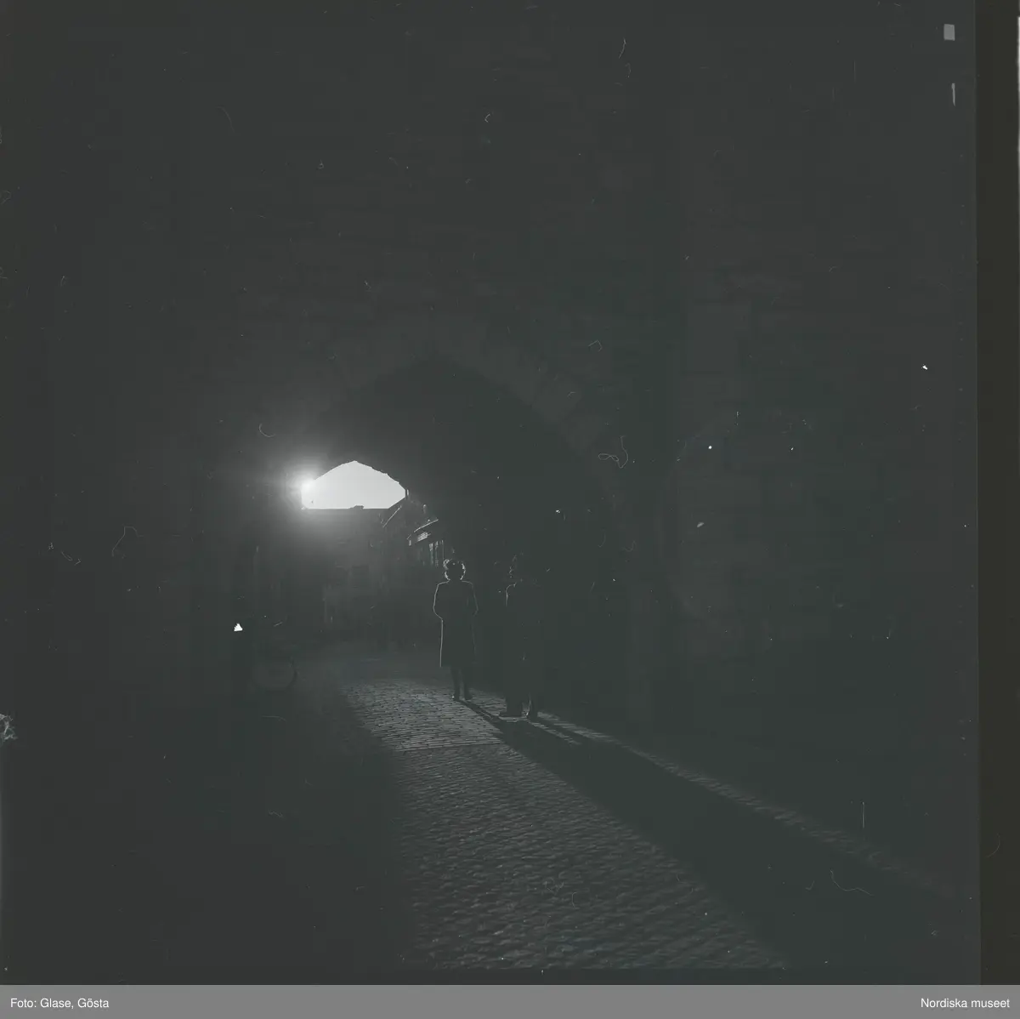
Task: Click the bicycle wheel at the left roadside
Action: tap(275, 672)
